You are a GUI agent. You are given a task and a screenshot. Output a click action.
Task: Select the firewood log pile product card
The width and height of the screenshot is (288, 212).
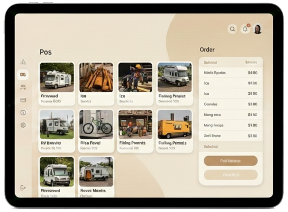pyautogui.click(x=96, y=83)
